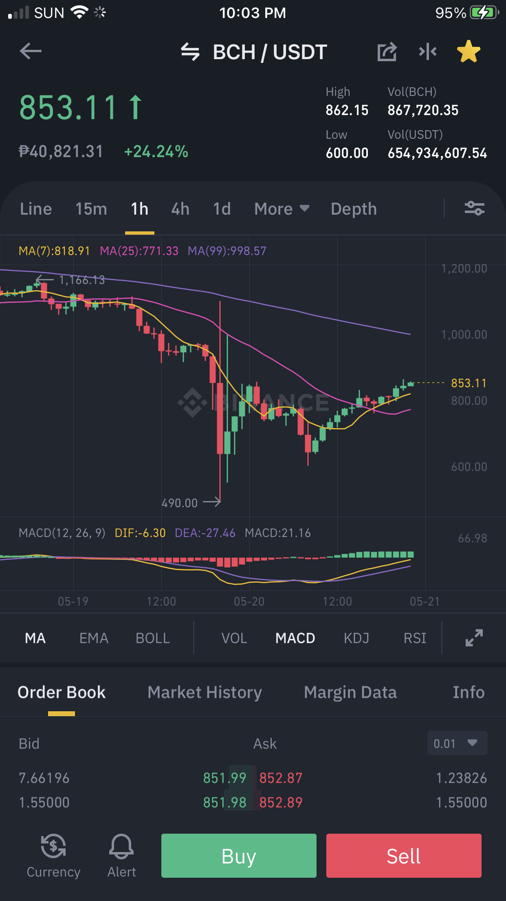
Task: Toggle the favorite star icon
Action: click(x=469, y=51)
